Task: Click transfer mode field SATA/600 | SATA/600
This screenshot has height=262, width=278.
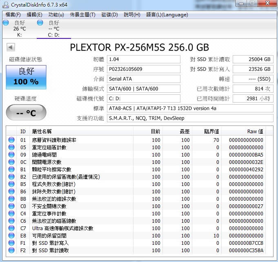Action: (143, 89)
